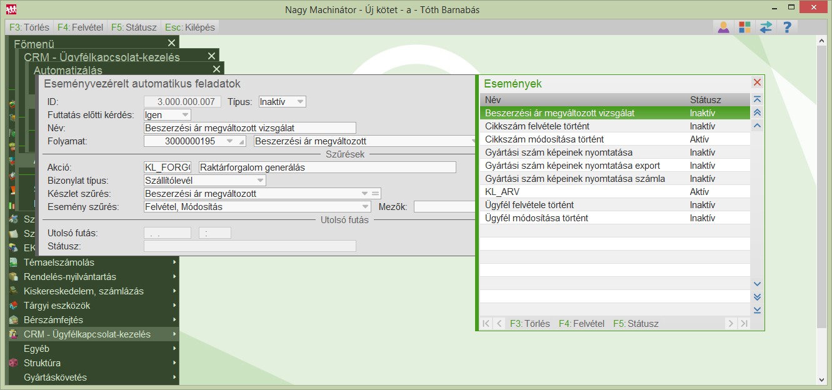
Task: Open the Típus dropdown showing Inaktív
Action: pos(300,101)
